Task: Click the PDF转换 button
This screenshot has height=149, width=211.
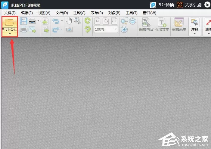Action: click(x=162, y=5)
